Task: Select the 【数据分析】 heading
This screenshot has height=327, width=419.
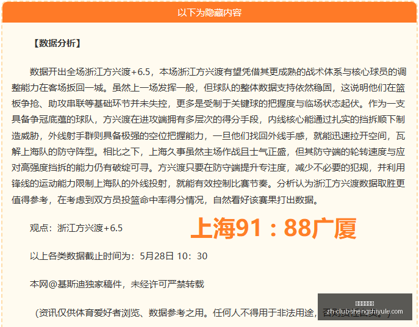Action: click(x=57, y=43)
